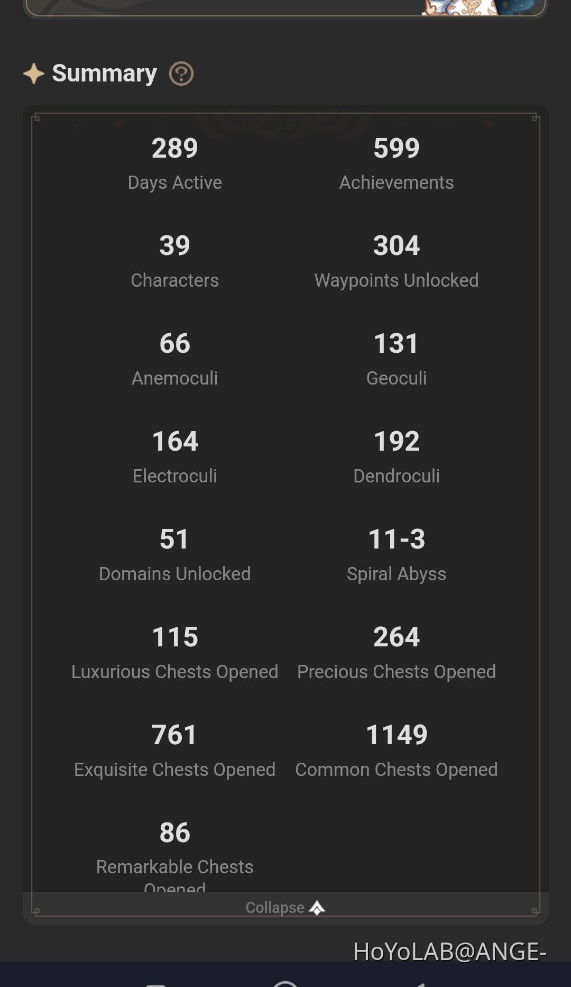
Task: Tap the upward chevron next to Collapse
Action: click(316, 907)
